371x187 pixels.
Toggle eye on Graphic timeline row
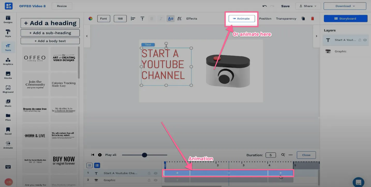(x=155, y=180)
